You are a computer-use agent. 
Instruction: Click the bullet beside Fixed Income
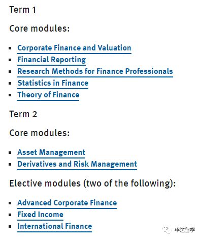point(10,215)
